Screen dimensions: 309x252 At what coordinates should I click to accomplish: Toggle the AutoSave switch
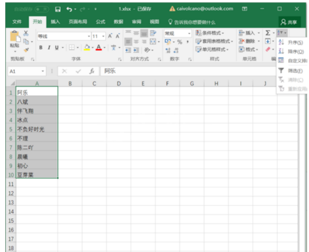(x=42, y=9)
